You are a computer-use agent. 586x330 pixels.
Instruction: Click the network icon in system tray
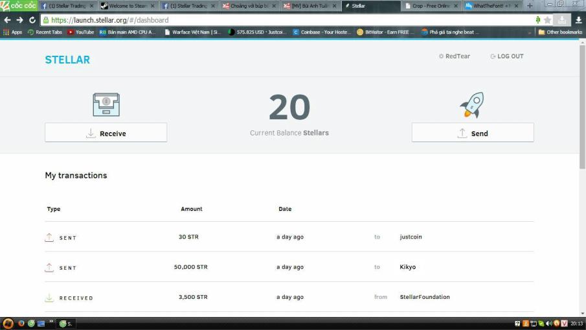(x=534, y=324)
